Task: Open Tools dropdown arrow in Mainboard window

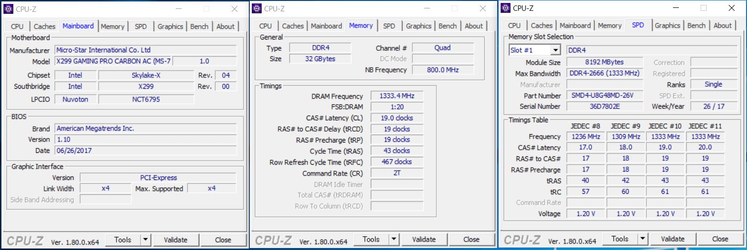Action: pyautogui.click(x=146, y=240)
